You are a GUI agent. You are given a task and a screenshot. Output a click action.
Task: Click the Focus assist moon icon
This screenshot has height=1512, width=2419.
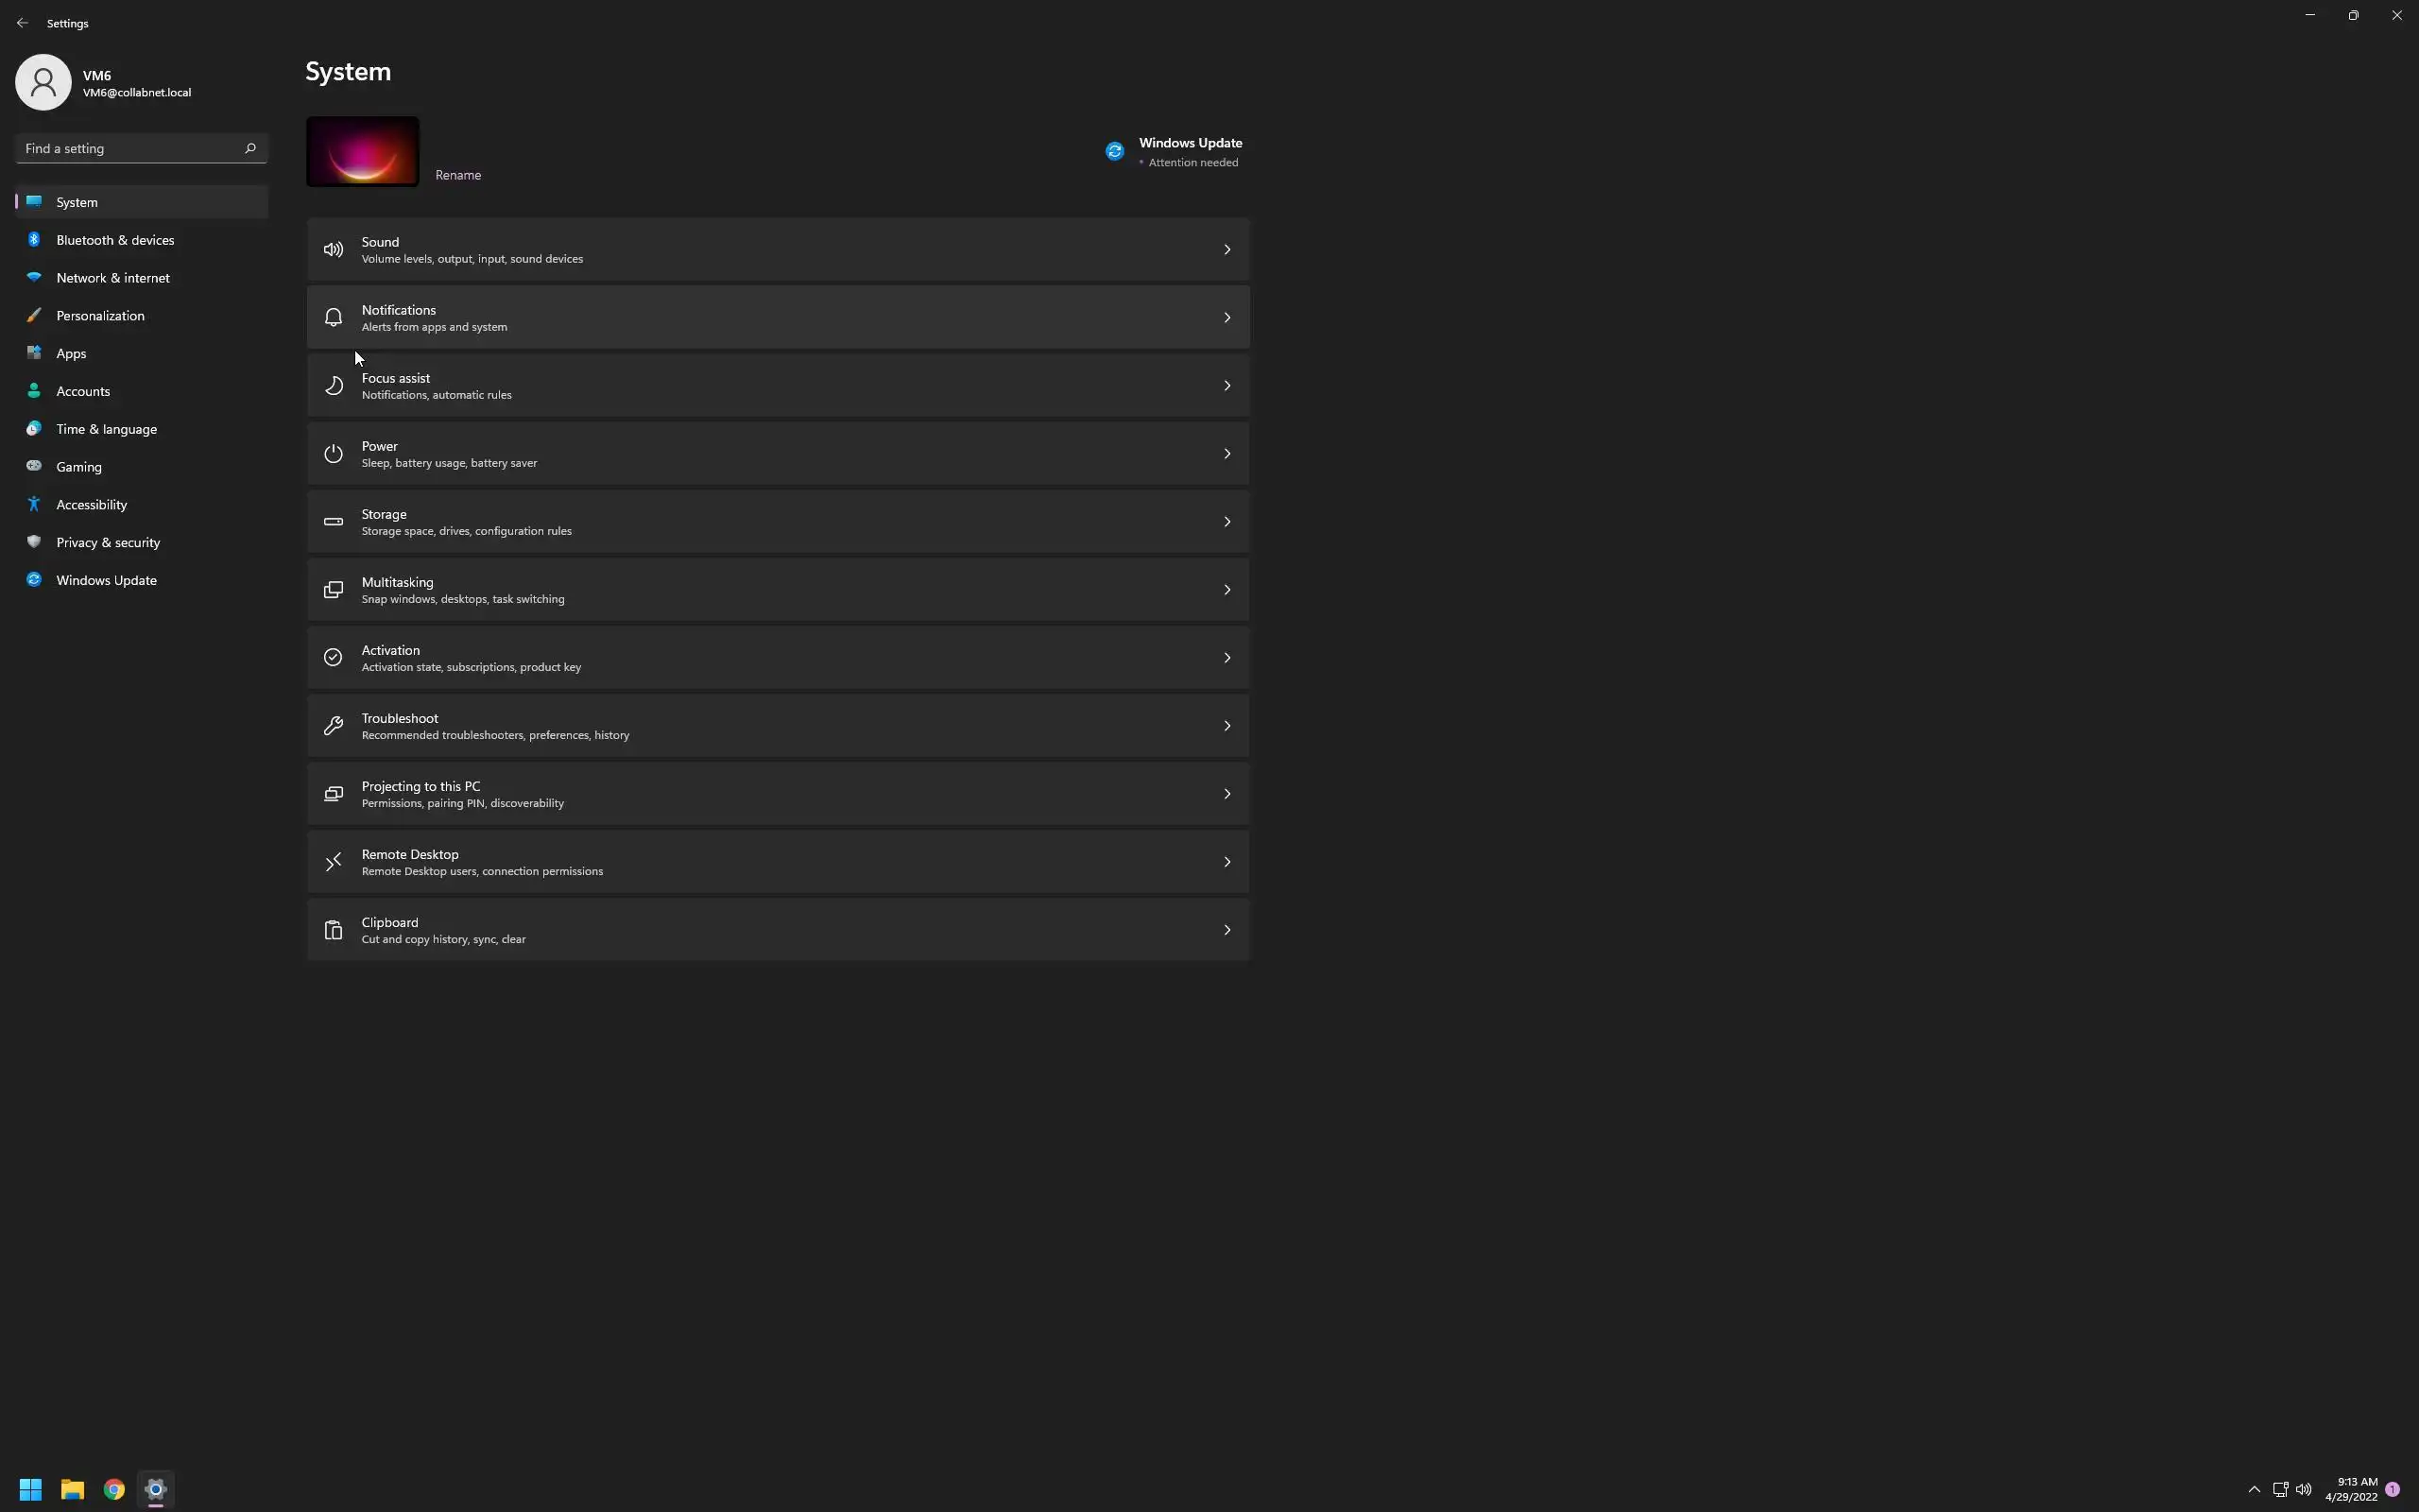(x=333, y=386)
